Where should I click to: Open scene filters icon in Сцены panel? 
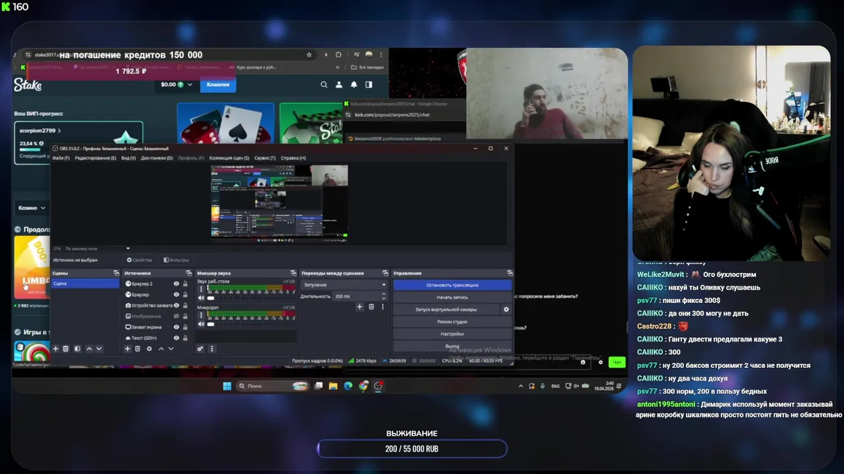coord(77,349)
